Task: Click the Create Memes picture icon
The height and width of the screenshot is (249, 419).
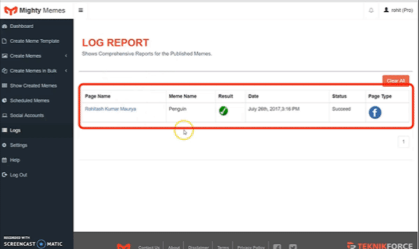Action: point(4,56)
